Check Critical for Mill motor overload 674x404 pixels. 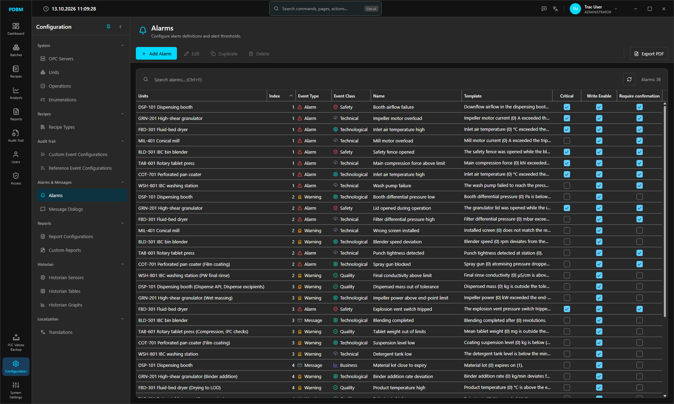(567, 141)
